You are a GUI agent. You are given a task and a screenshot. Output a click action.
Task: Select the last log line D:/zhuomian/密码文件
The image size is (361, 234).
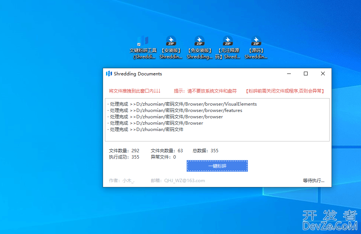(x=146, y=130)
